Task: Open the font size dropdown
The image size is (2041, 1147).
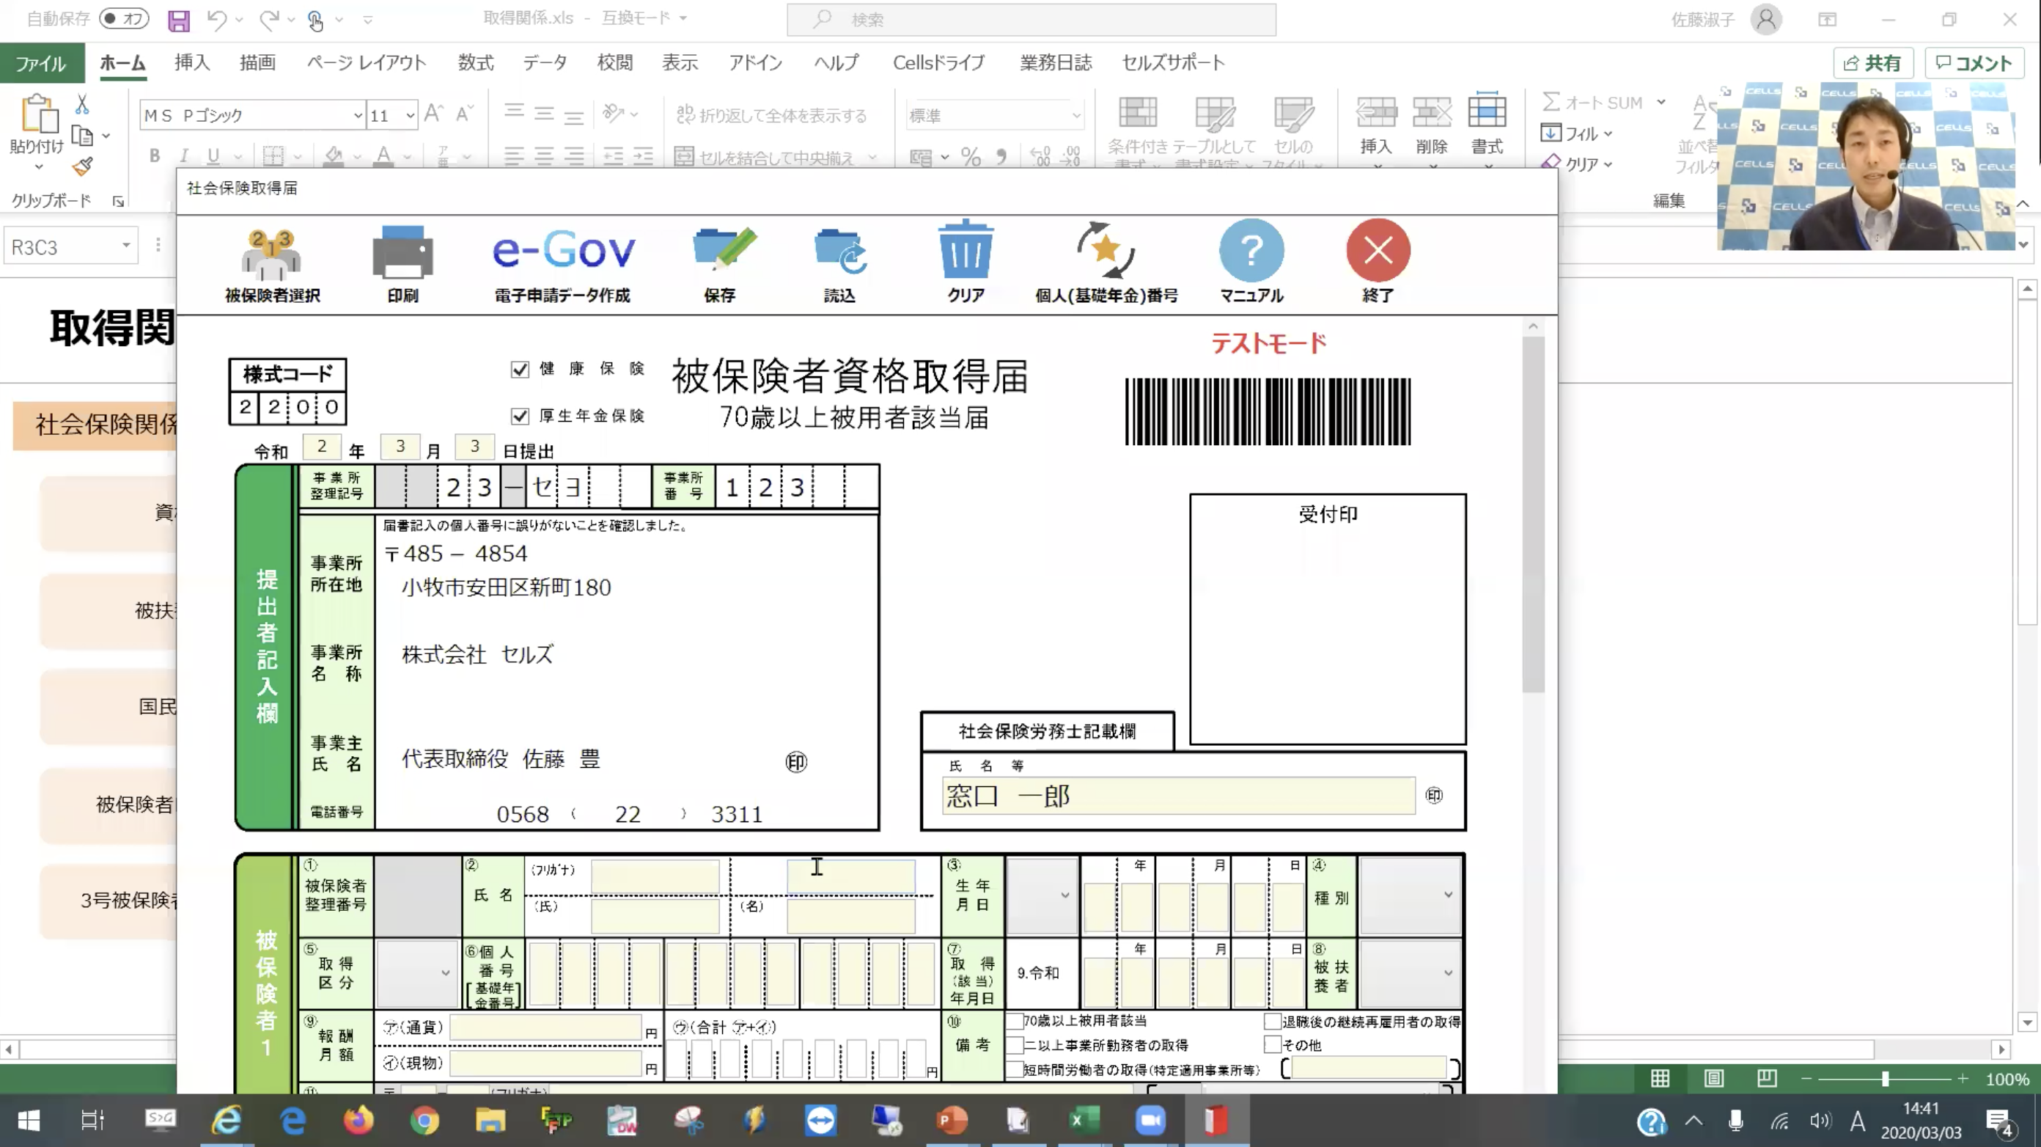Action: (x=411, y=116)
